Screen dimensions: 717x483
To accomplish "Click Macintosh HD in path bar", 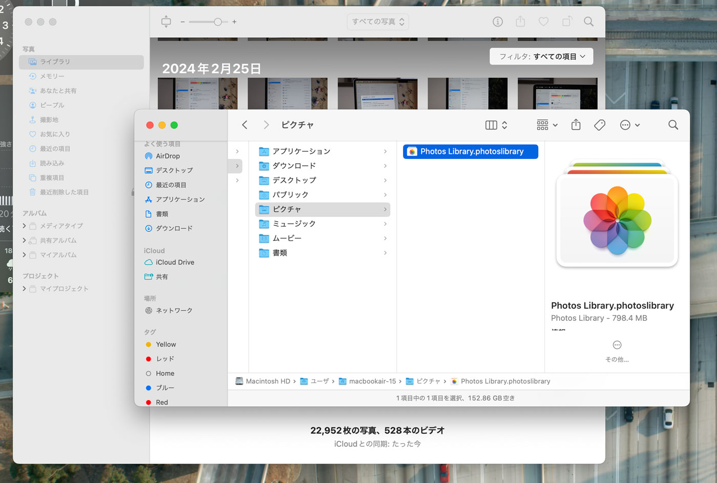I will click(x=263, y=381).
